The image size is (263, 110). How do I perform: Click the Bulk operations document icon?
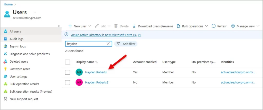(178, 26)
